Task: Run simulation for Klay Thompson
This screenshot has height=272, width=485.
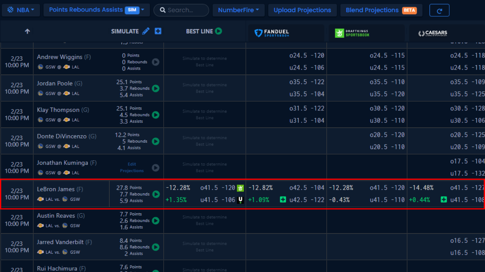Action: [x=156, y=115]
